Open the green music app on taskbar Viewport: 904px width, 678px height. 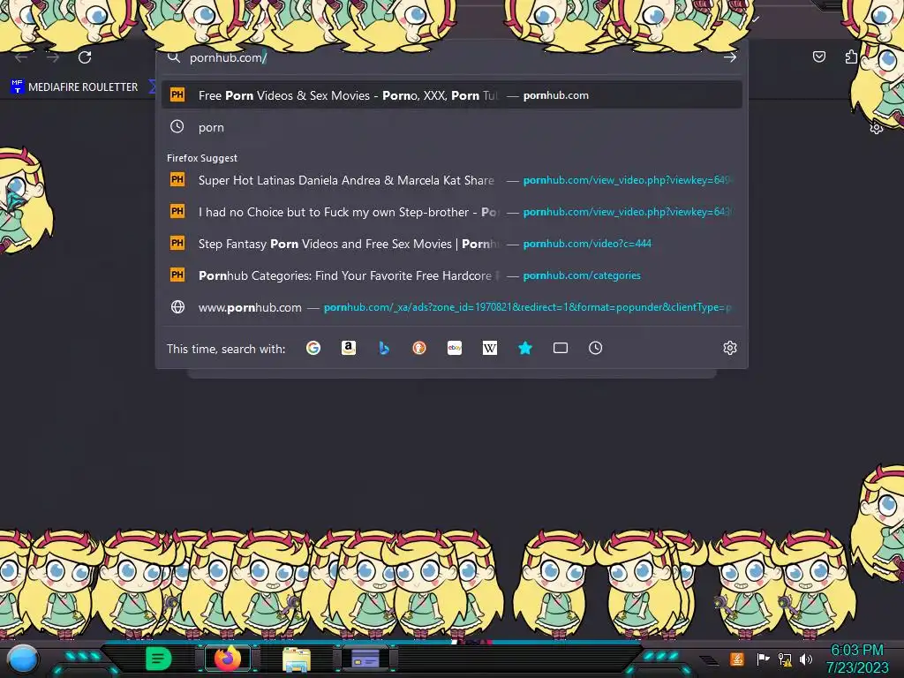[159, 659]
